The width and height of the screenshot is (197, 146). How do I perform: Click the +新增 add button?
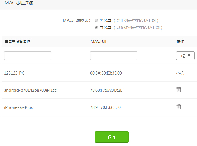185,56
